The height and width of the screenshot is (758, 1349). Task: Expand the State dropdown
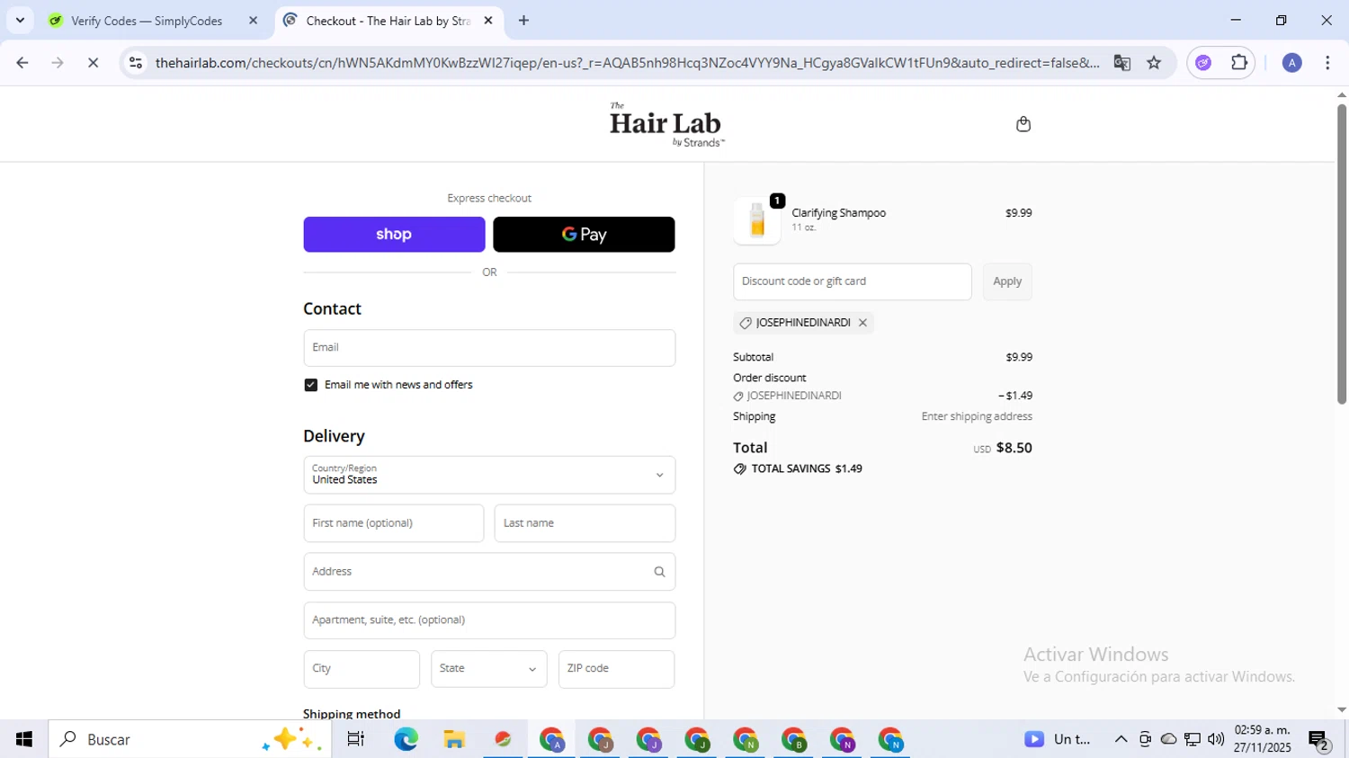[x=488, y=669]
